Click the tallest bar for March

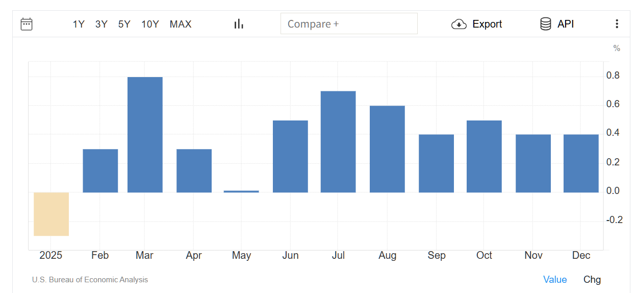145,135
